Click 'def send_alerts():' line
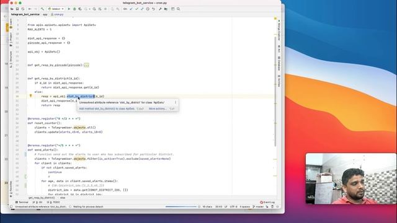Viewport: 397px width, 223px height. pos(43,150)
